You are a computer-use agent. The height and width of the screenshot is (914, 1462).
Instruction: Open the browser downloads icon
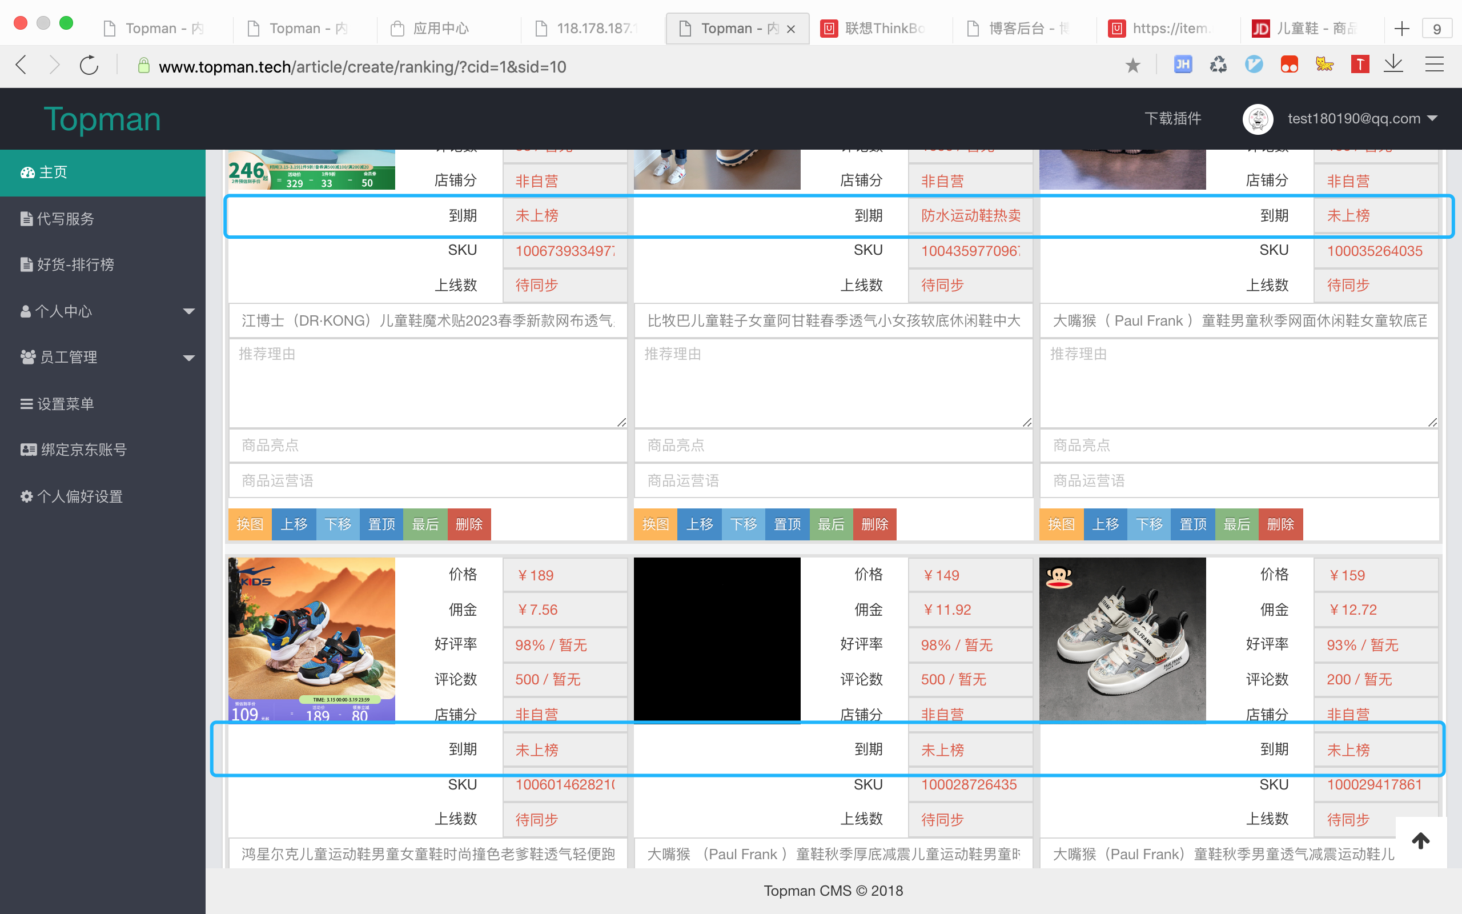pos(1393,64)
